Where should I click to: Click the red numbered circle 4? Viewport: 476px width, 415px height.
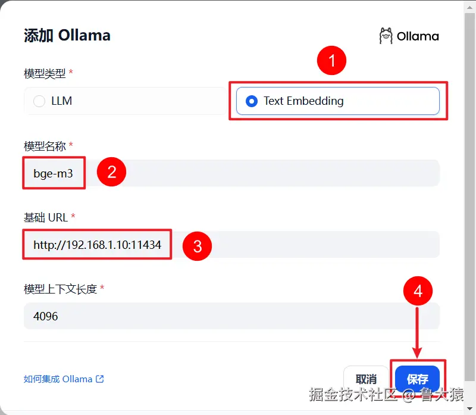418,291
